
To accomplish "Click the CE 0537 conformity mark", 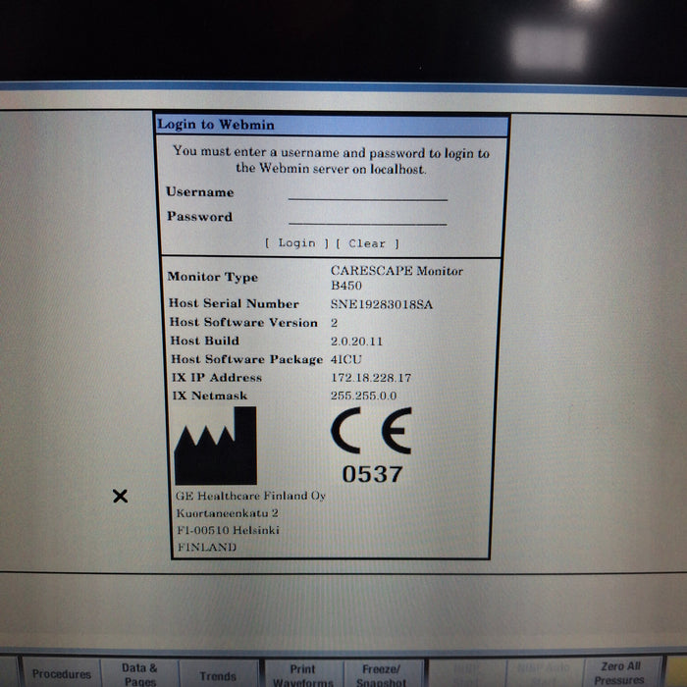I will [x=372, y=446].
